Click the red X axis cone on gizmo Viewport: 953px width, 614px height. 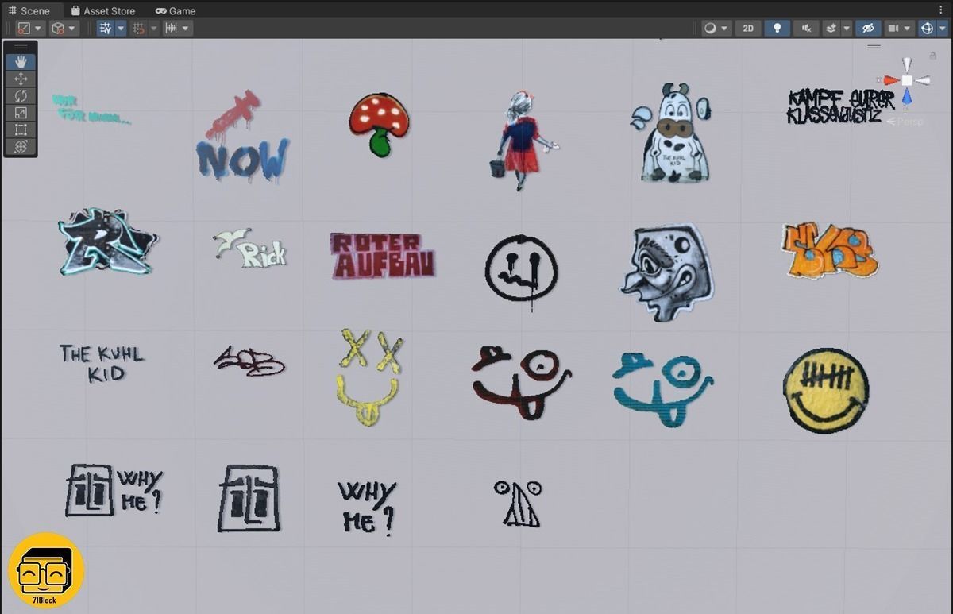[891, 80]
